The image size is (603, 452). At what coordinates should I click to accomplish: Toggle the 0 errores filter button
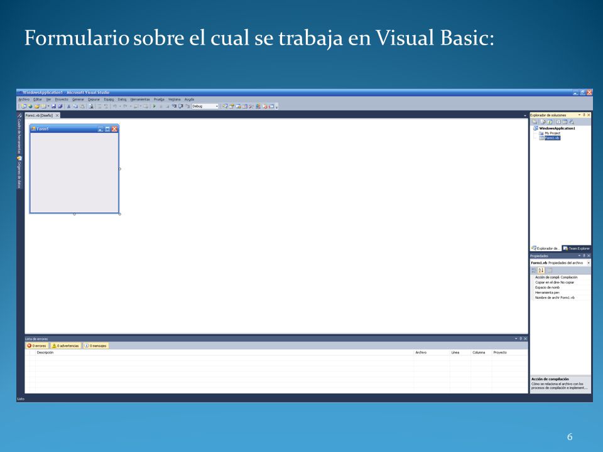pos(37,346)
